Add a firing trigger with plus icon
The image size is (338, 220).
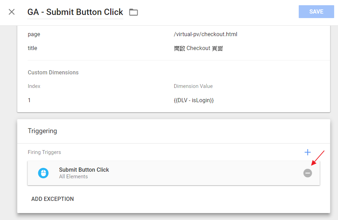pyautogui.click(x=307, y=152)
